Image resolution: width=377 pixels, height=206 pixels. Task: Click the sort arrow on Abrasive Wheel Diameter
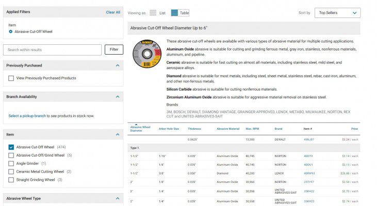point(136,125)
